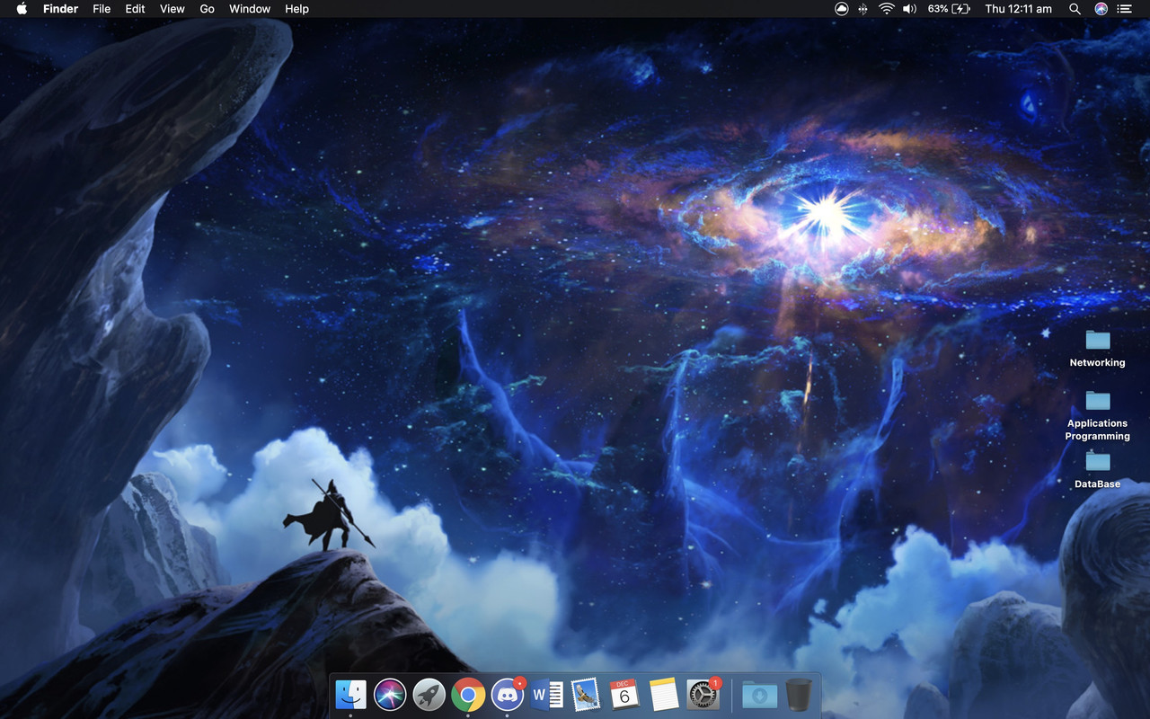Launch Microsoft Word from the Dock
Screen dimensions: 1150x719
pos(547,694)
